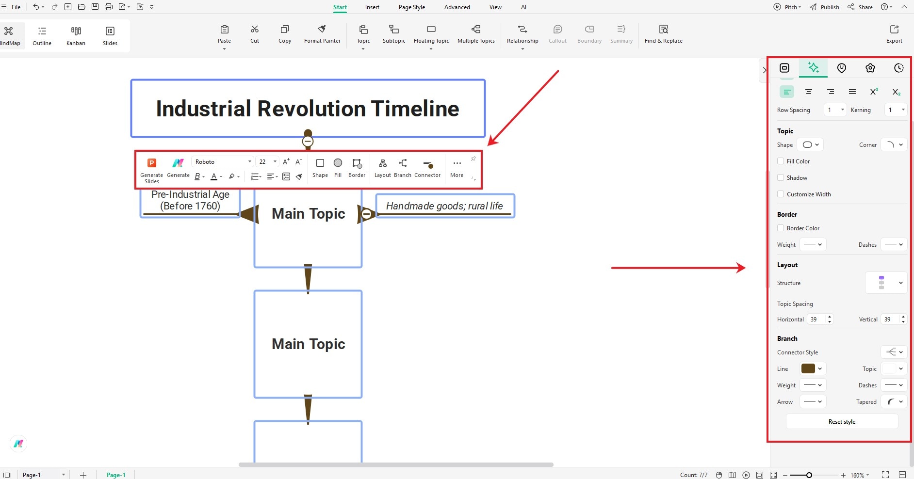Click the subscript icon in panel
Image resolution: width=914 pixels, height=479 pixels.
(896, 92)
